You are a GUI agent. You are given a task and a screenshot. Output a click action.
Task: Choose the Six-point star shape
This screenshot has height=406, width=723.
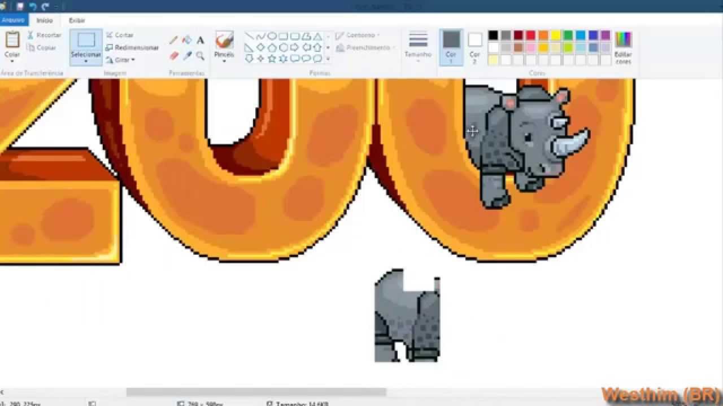tap(283, 59)
